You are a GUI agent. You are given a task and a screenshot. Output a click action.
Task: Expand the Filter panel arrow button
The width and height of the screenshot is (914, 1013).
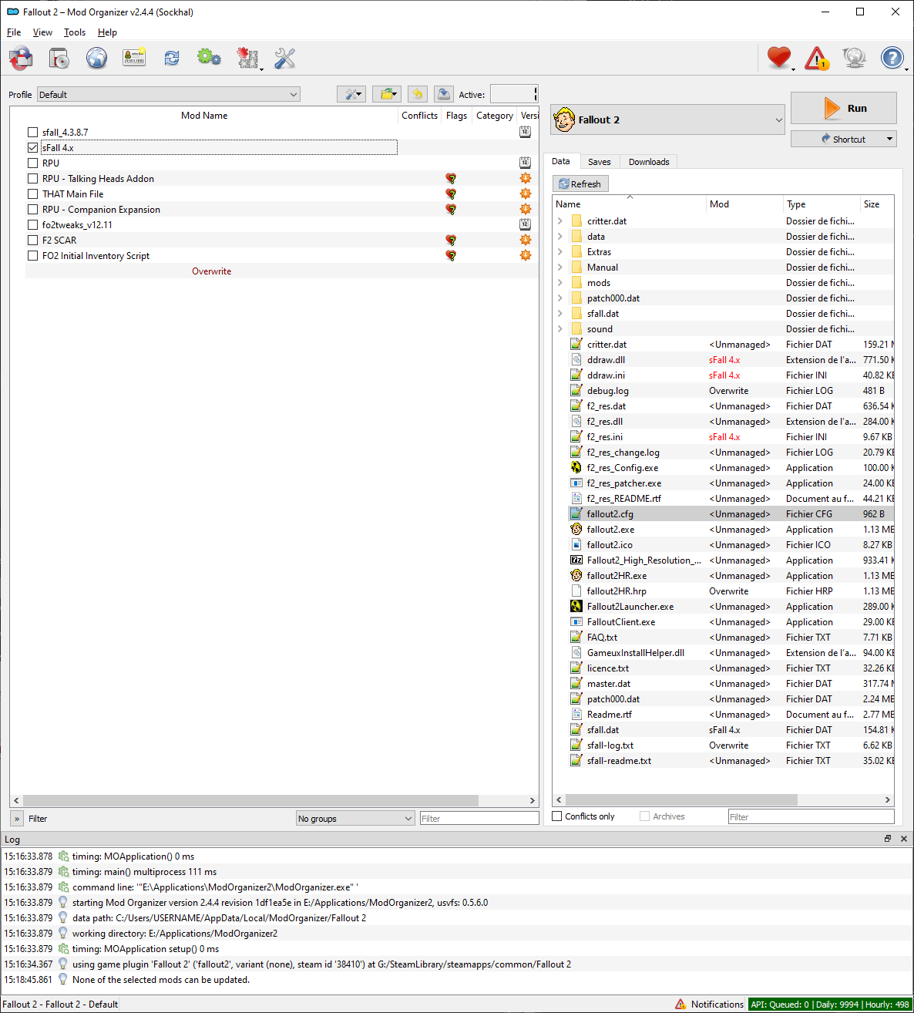point(17,819)
